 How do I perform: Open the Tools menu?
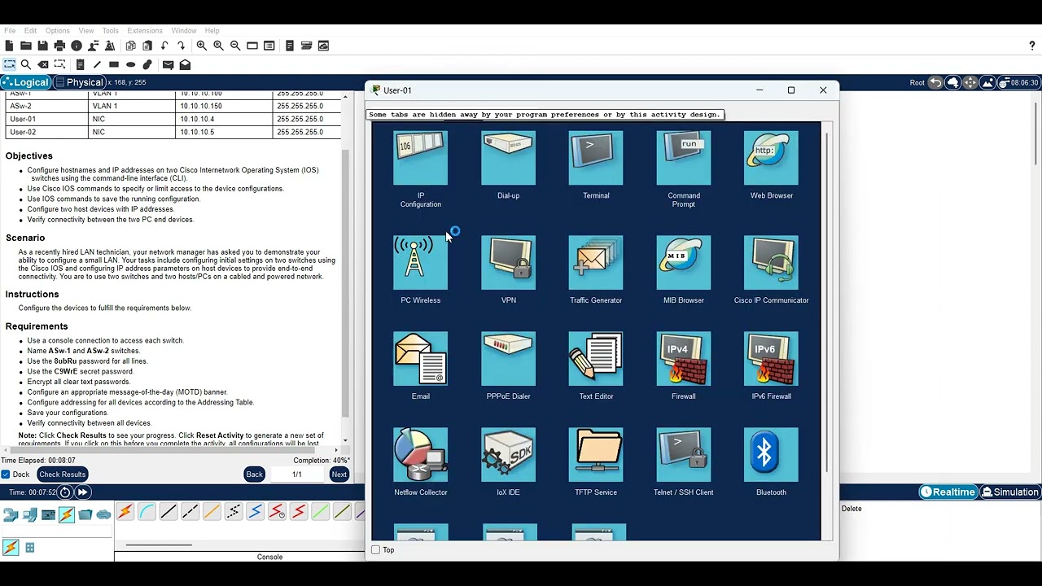point(110,31)
